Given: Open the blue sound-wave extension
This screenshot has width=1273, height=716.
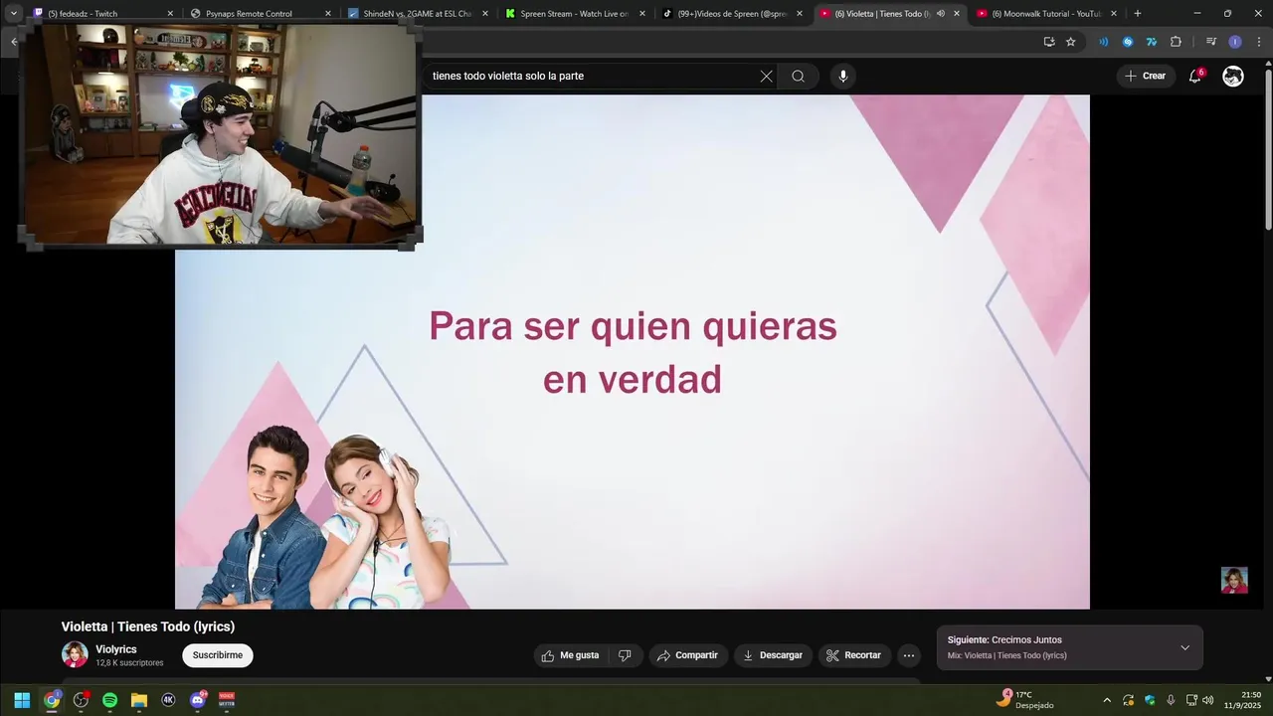Looking at the screenshot, I should pyautogui.click(x=1103, y=42).
